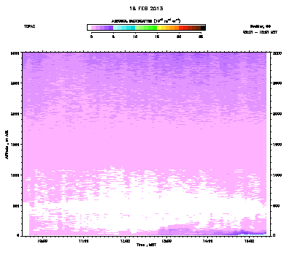The image size is (292, 263).
Task: Click the 11:00 time axis tick label
Action: coord(84,241)
